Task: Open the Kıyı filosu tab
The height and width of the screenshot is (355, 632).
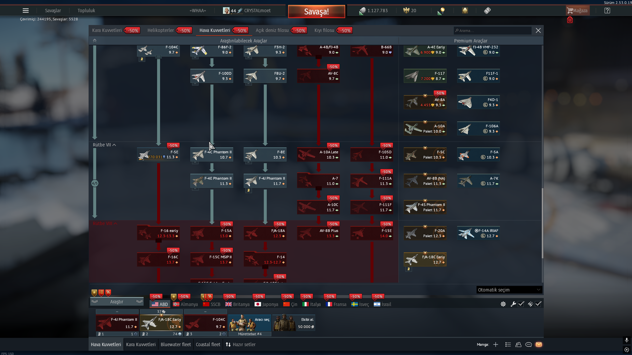Action: pyautogui.click(x=324, y=31)
